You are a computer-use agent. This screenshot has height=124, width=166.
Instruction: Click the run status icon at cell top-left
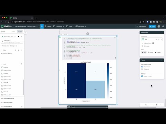click(x=60, y=37)
